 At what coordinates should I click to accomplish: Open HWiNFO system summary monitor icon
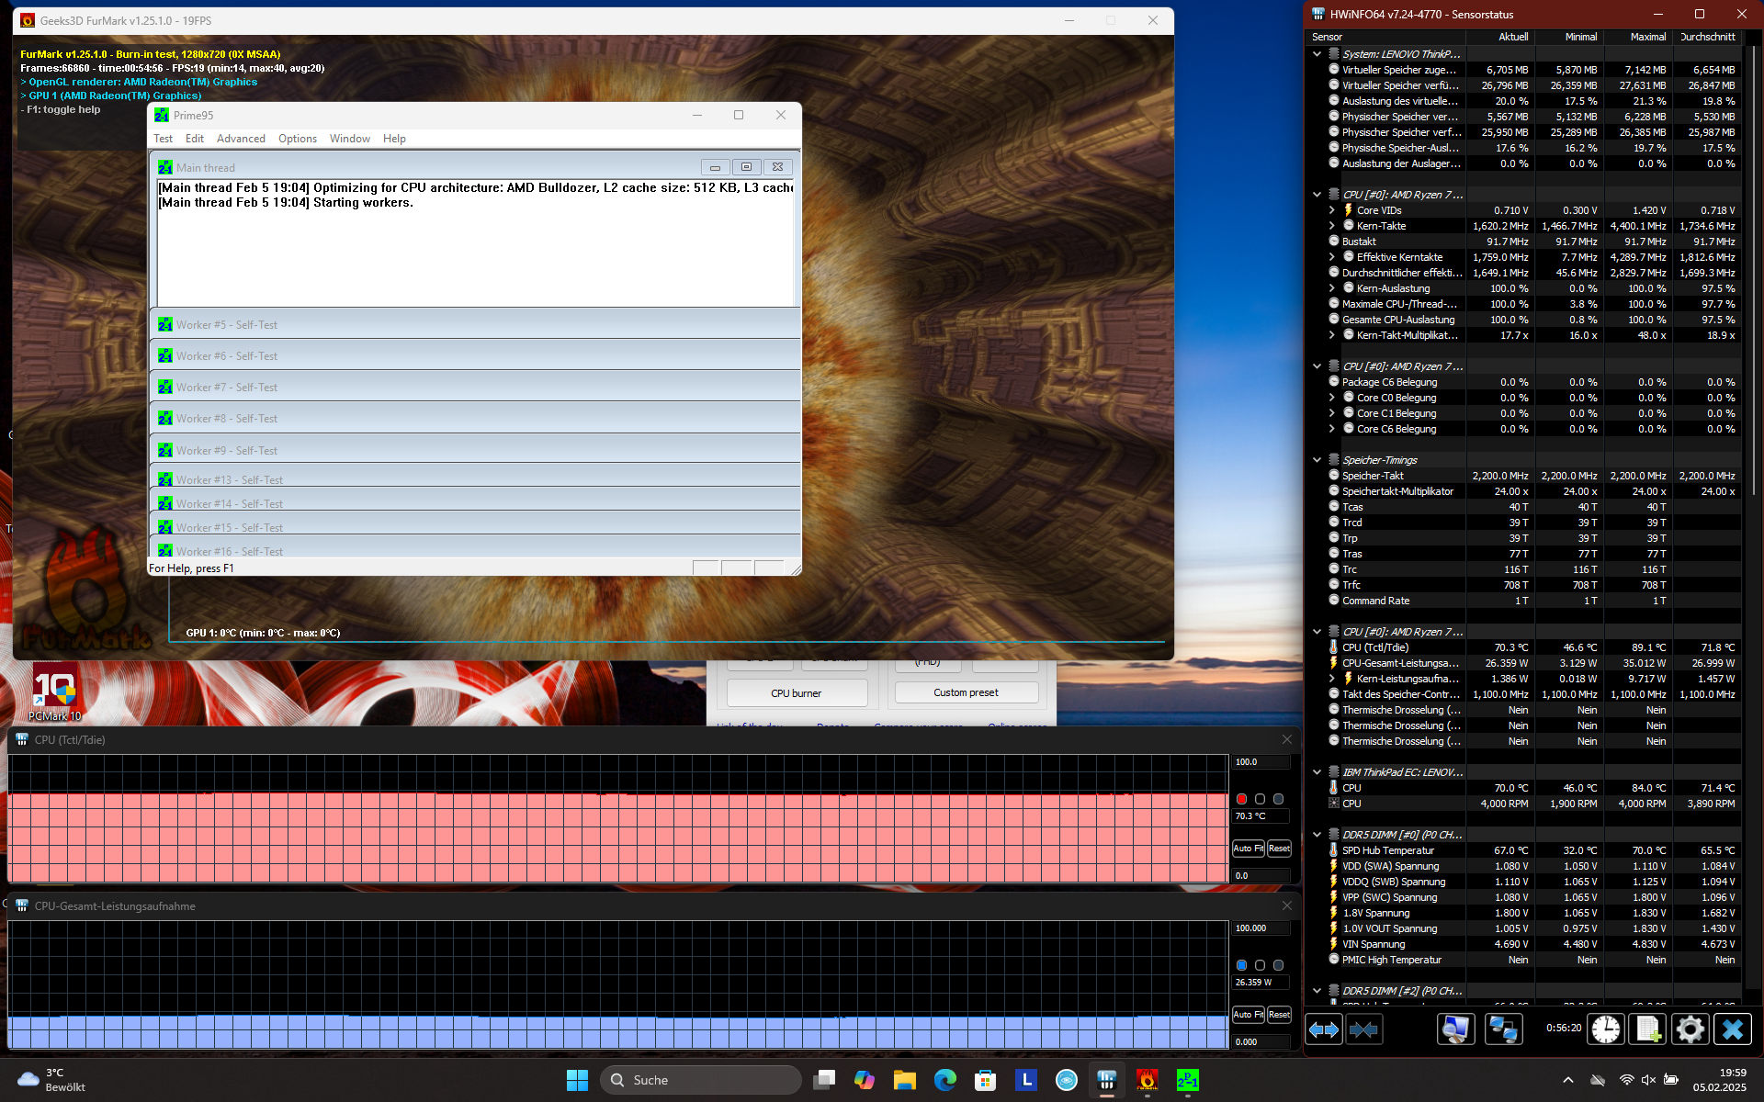[x=1455, y=1029]
